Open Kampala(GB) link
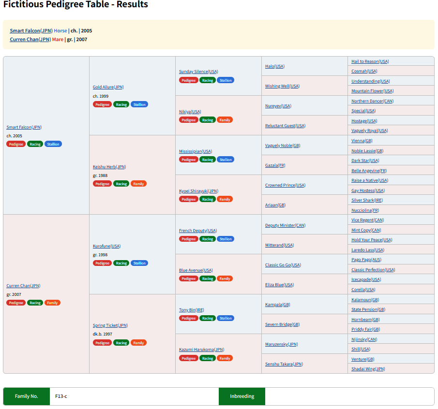 (278, 305)
